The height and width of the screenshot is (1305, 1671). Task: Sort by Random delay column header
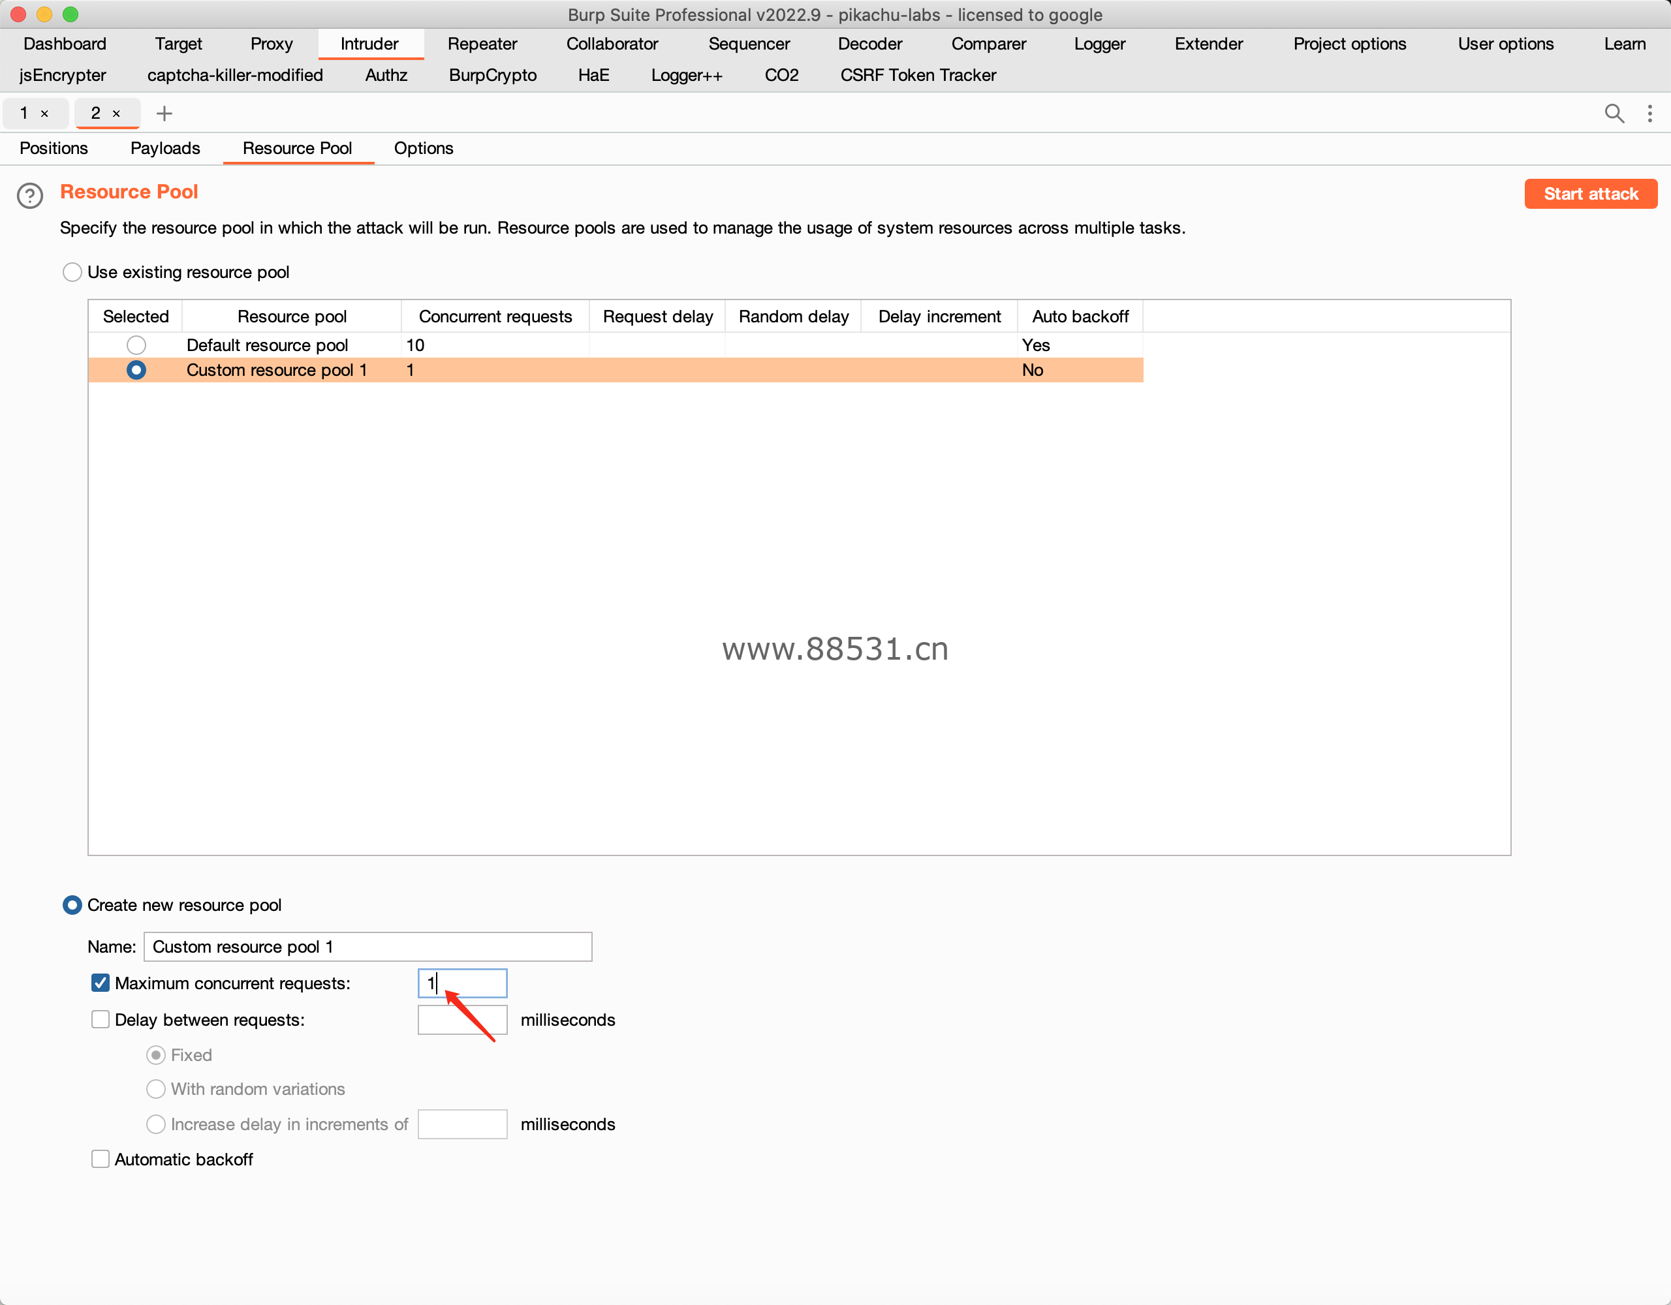click(x=794, y=316)
